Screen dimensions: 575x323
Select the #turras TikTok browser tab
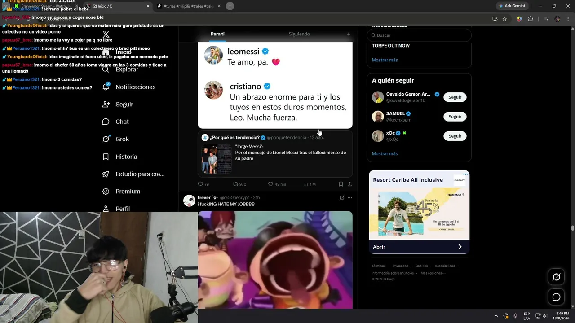click(189, 6)
